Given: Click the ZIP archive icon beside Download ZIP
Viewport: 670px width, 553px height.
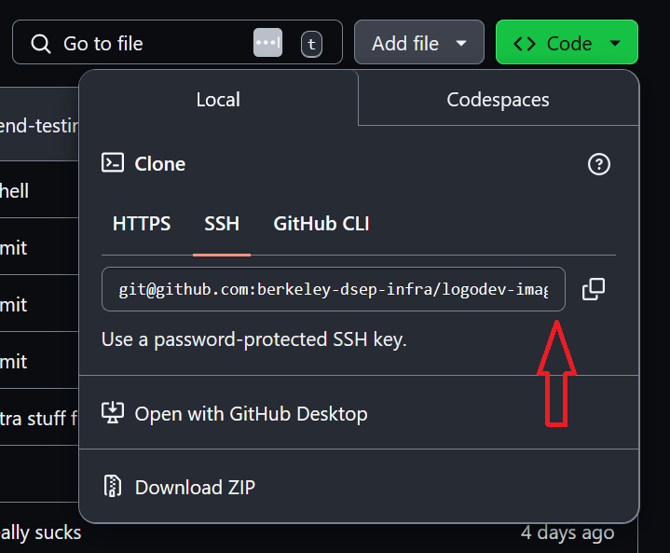Looking at the screenshot, I should (x=112, y=487).
